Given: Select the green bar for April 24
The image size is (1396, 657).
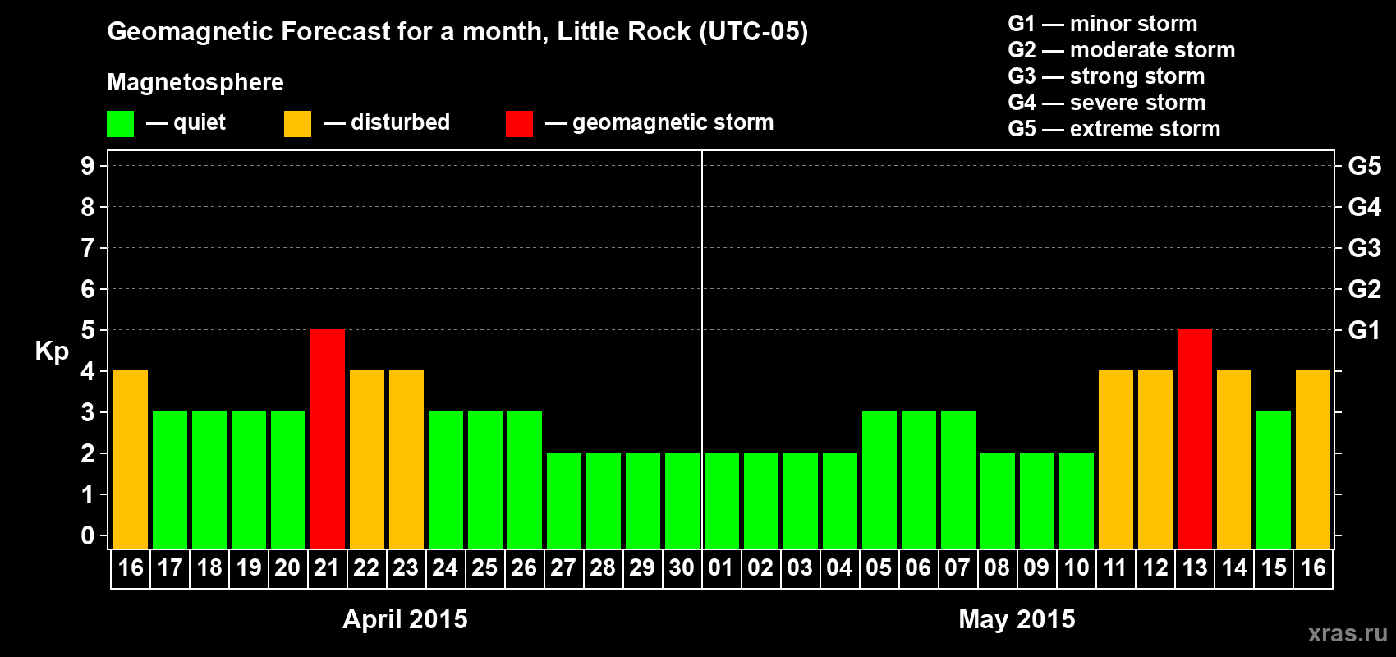Looking at the screenshot, I should click(446, 480).
